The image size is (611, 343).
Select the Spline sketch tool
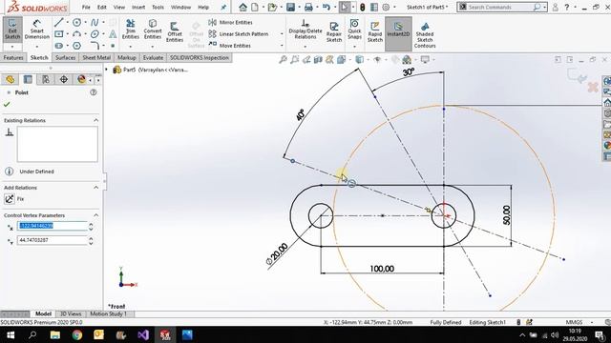pyautogui.click(x=95, y=23)
